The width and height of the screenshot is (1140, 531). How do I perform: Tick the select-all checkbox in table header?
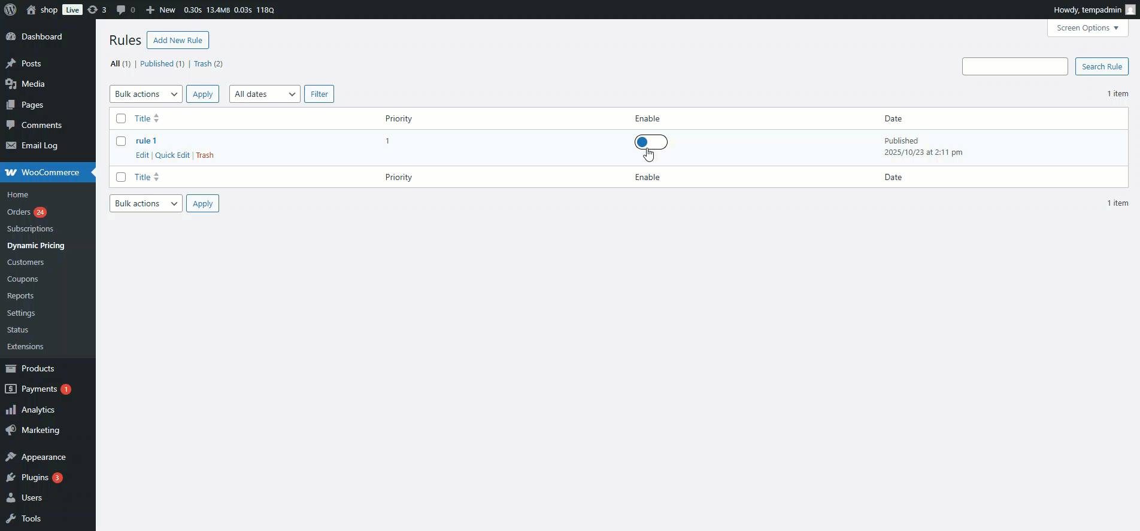click(x=121, y=118)
